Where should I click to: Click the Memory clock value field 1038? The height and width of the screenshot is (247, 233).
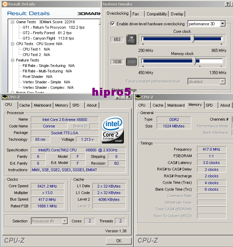click(117, 62)
